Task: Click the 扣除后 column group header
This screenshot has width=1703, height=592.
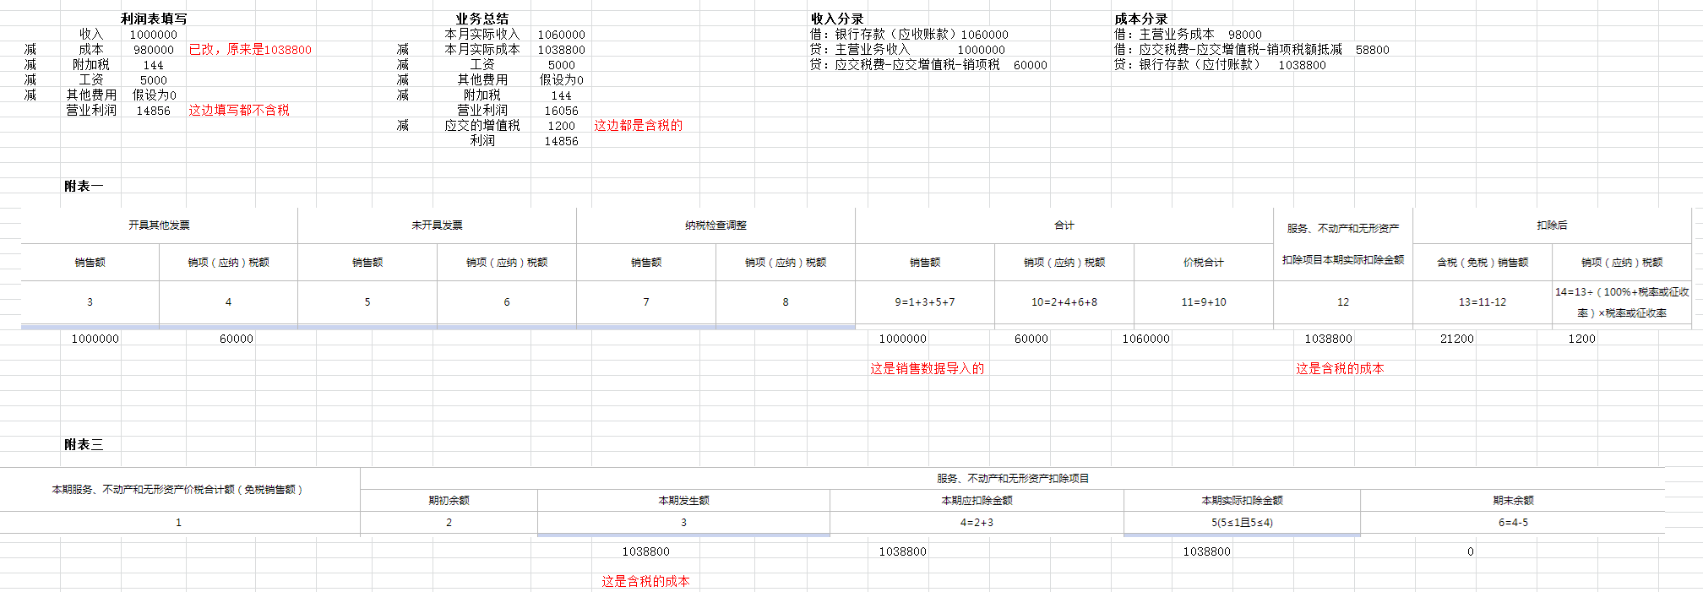Action: tap(1552, 225)
